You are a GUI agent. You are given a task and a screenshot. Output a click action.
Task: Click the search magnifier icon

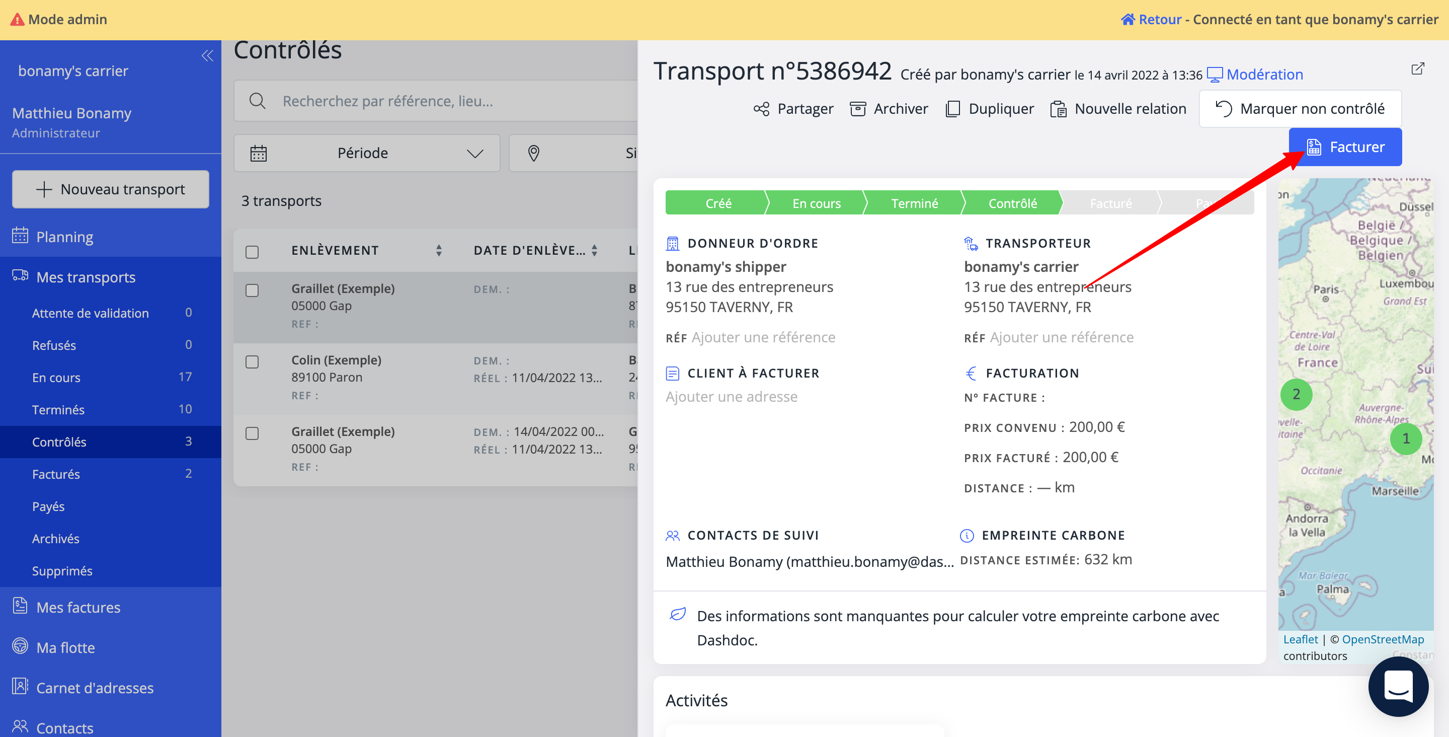pyautogui.click(x=258, y=101)
